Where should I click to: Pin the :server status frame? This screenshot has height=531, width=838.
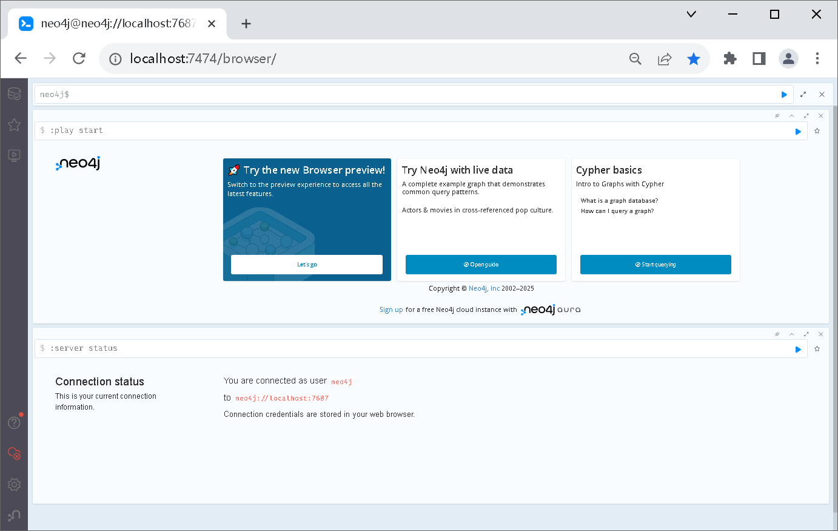pos(777,334)
